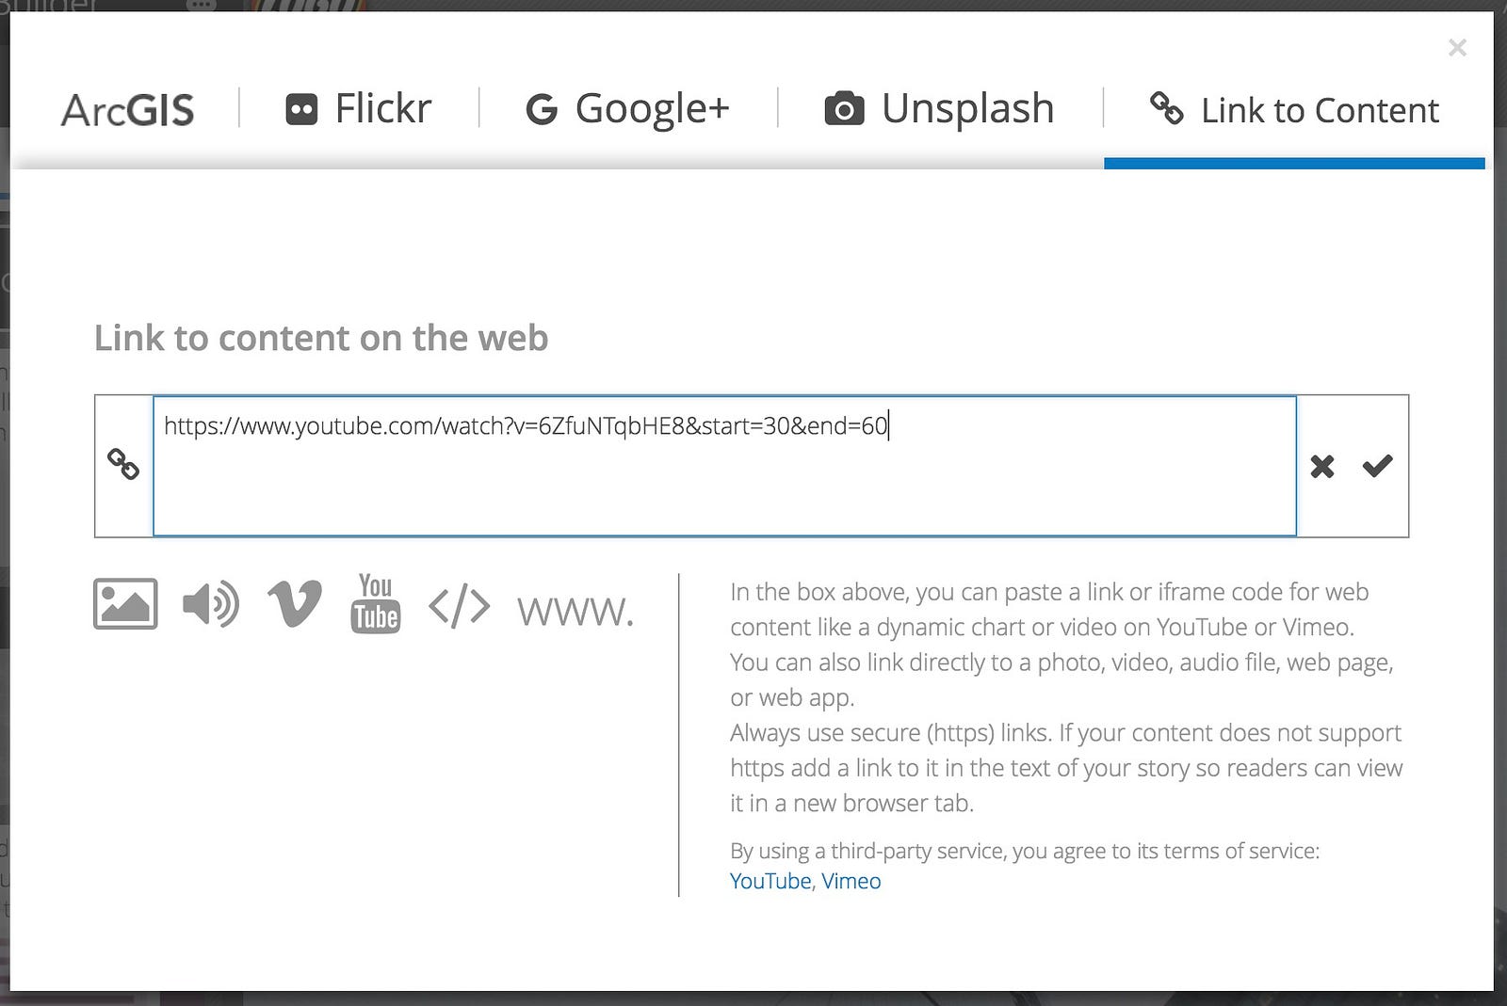Viewport: 1507px width, 1006px height.
Task: Switch to the ArcGIS tab
Action: coord(128,110)
